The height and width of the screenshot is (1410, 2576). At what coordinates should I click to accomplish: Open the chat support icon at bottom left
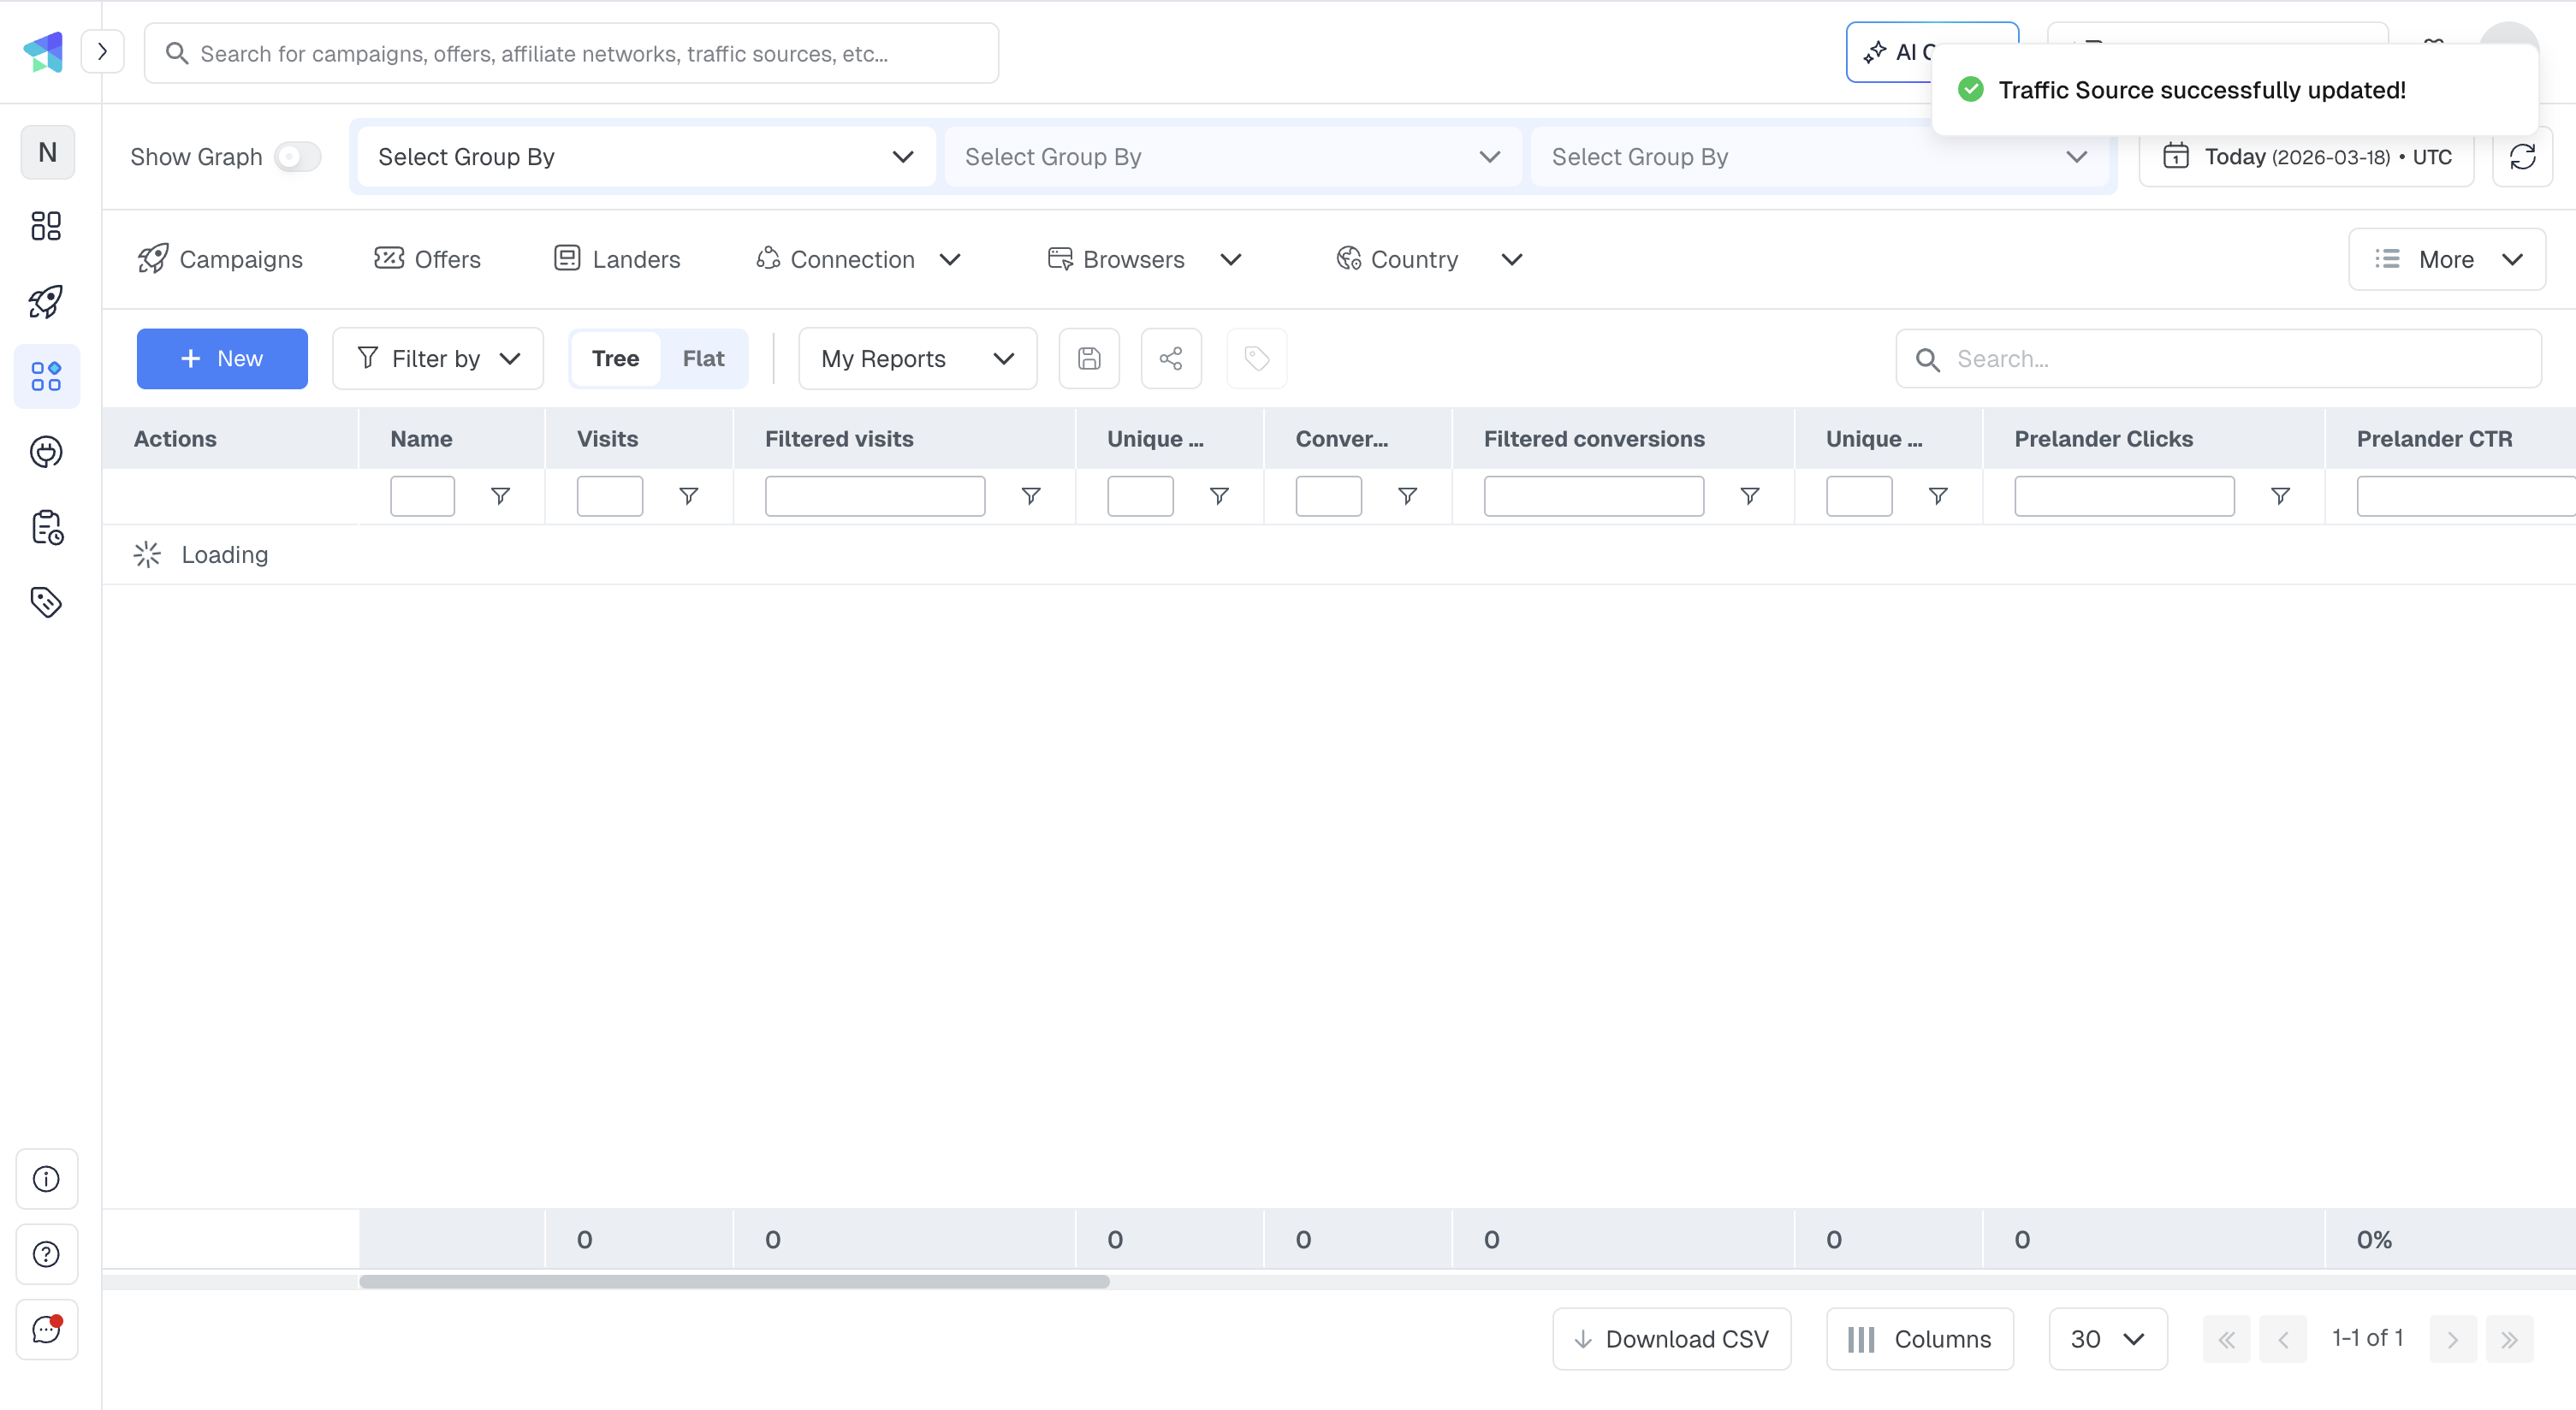click(46, 1330)
